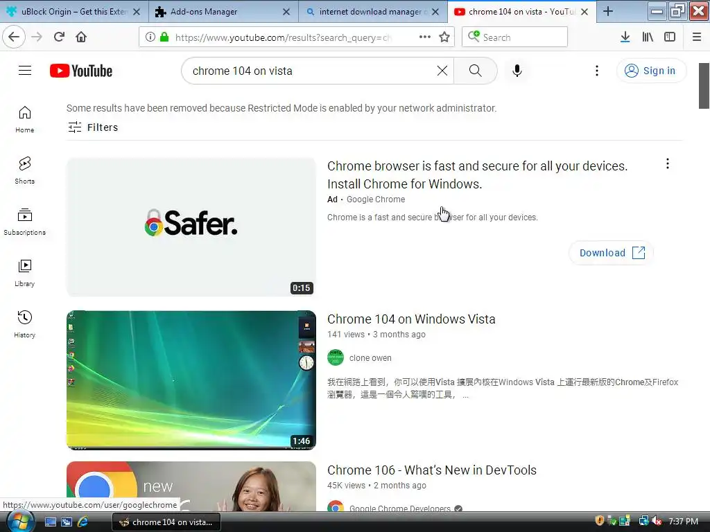Open the Firefox hamburger menu
Viewport: 710px width, 532px height.
click(697, 37)
